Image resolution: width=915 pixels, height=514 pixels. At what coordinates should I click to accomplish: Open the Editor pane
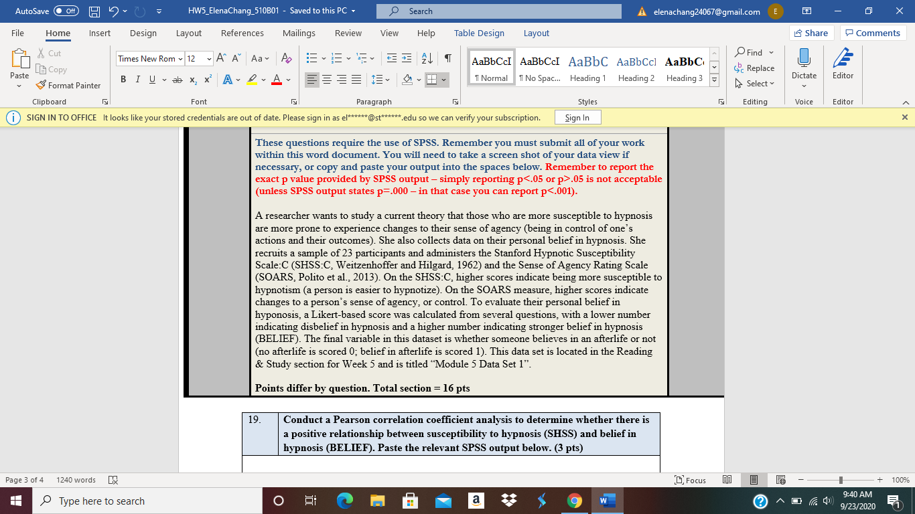(842, 67)
